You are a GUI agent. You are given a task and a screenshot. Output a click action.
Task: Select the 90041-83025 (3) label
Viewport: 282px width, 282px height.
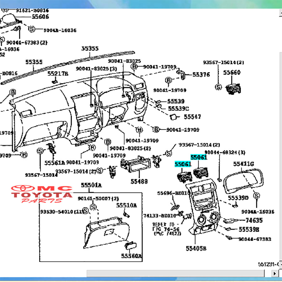(x=97, y=69)
